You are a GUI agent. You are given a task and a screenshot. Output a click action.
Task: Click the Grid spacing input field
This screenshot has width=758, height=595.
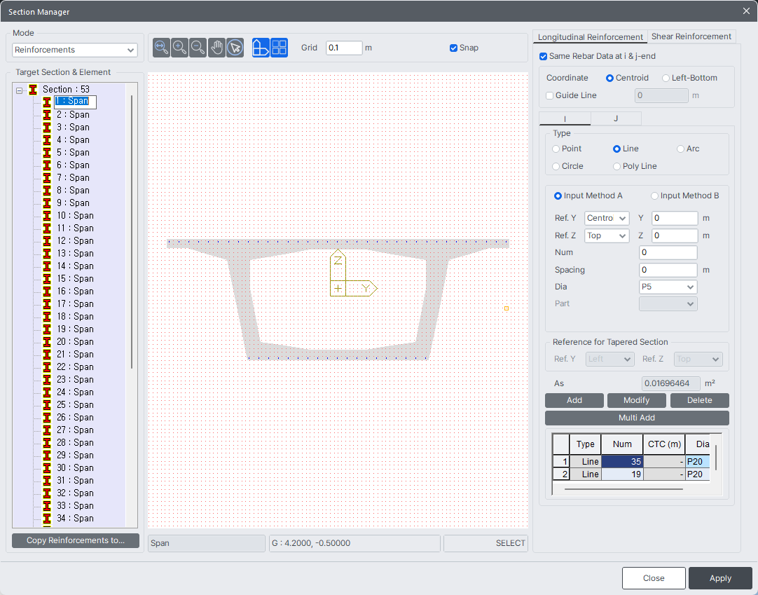[344, 48]
